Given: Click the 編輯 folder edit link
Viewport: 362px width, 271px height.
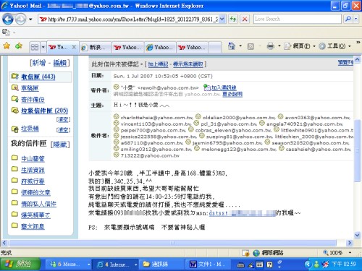Looking at the screenshot, I should [60, 63].
